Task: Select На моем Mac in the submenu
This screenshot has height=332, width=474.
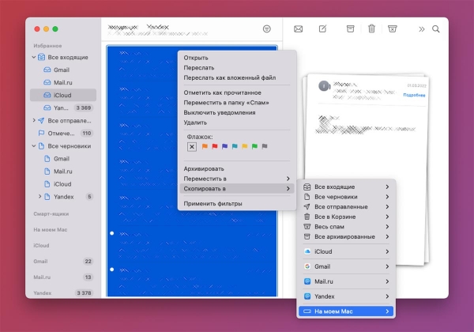Action: coord(346,311)
